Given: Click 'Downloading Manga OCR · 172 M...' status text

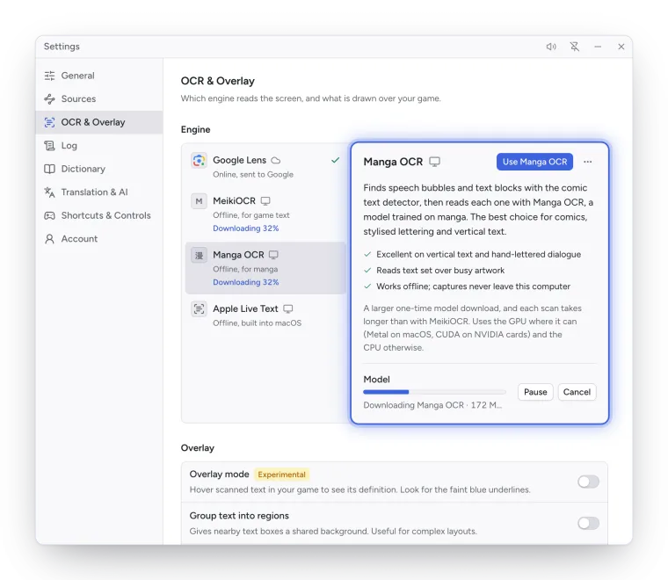Looking at the screenshot, I should click(432, 405).
